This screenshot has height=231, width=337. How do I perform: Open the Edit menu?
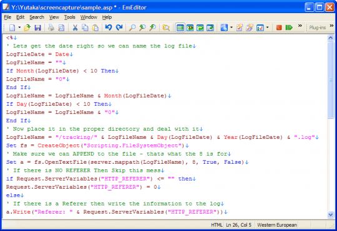(20, 17)
